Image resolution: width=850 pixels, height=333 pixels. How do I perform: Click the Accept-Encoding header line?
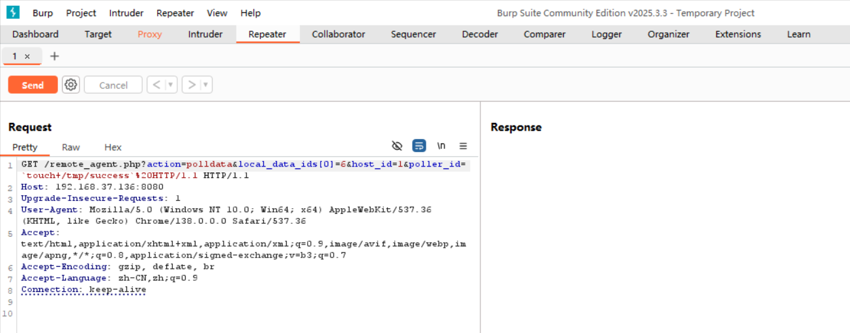tap(117, 267)
